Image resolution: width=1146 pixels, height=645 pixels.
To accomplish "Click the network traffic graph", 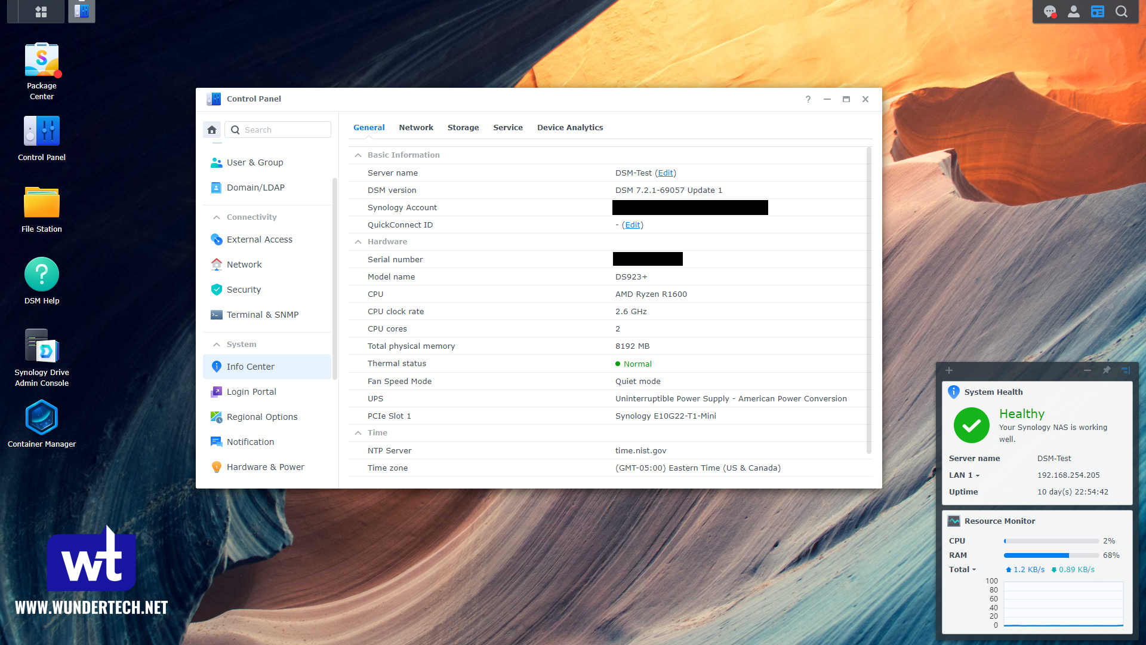I will click(1064, 604).
